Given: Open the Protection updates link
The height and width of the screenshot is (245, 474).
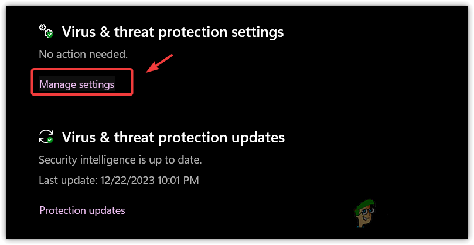Looking at the screenshot, I should 82,210.
